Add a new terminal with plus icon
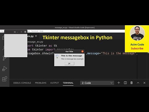The height and width of the screenshot is (112, 149). [x=119, y=83]
